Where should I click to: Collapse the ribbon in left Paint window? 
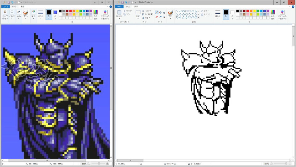point(107,6)
